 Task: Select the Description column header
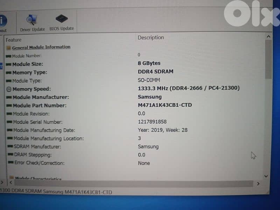point(151,37)
